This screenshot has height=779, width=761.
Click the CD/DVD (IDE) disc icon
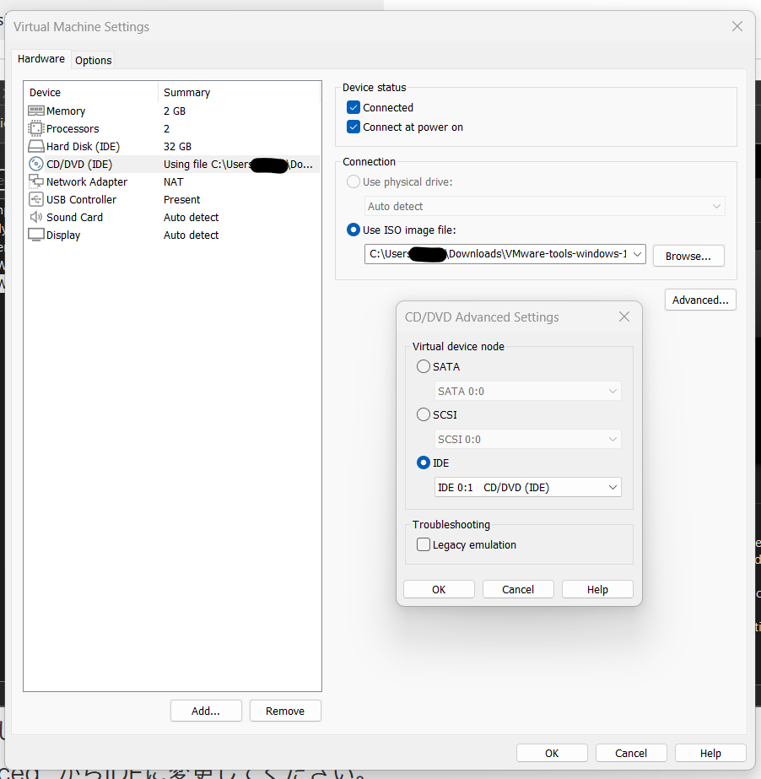tap(36, 164)
